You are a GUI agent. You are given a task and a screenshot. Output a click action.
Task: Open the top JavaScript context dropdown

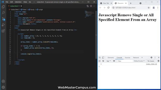(108, 61)
